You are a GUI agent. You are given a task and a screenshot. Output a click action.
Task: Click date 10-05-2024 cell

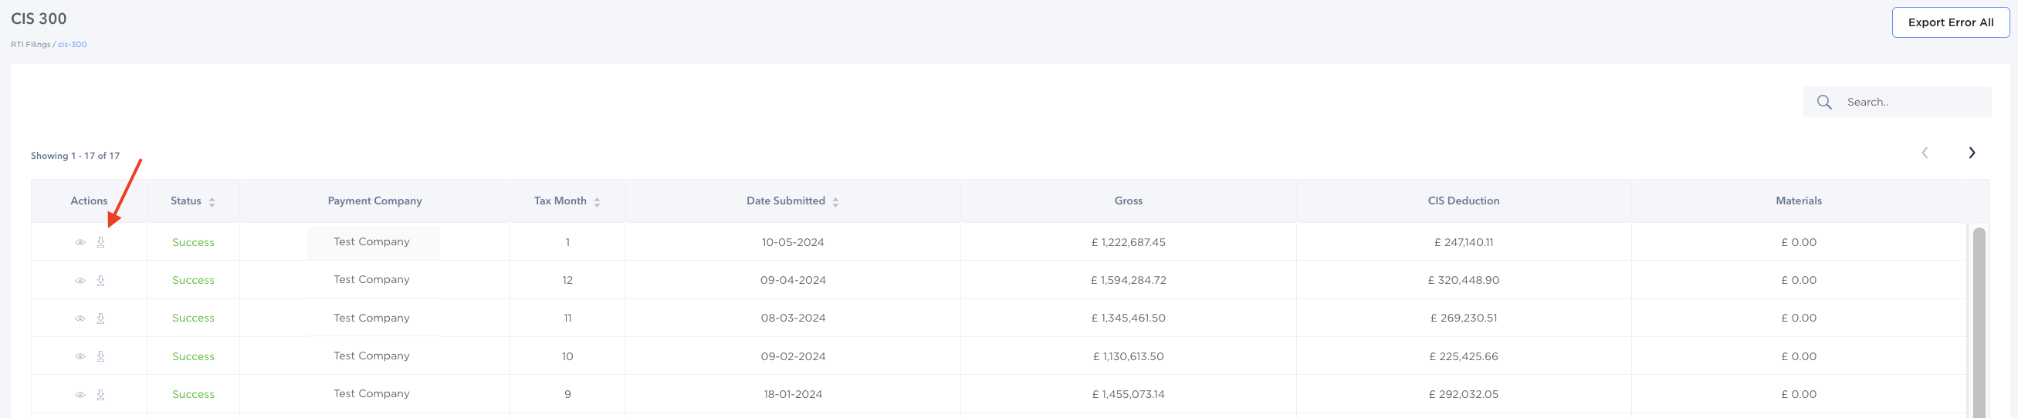tap(793, 243)
